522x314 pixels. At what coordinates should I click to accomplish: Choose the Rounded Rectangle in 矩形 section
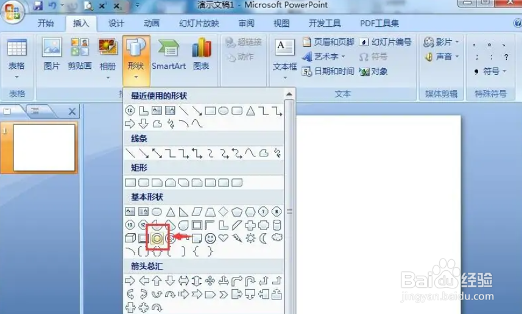tap(144, 183)
